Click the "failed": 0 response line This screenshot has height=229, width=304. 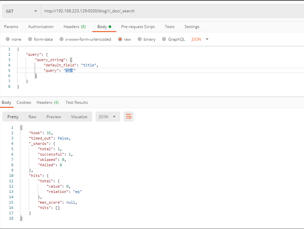click(x=50, y=165)
